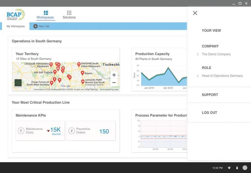Click 'All Plants in South Germany' subtitle
This screenshot has height=173, width=251.
[x=153, y=59]
